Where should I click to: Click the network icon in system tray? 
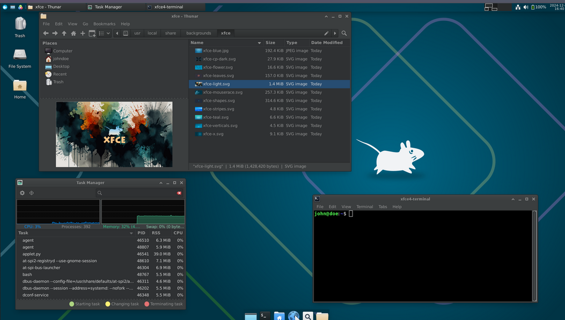point(518,7)
